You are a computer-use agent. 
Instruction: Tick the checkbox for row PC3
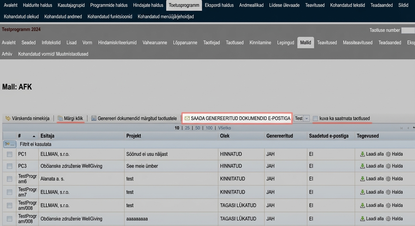(9, 166)
